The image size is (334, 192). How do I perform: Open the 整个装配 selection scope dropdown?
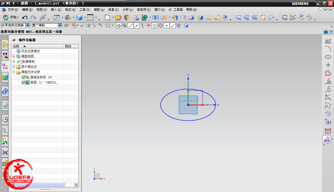click(60, 25)
